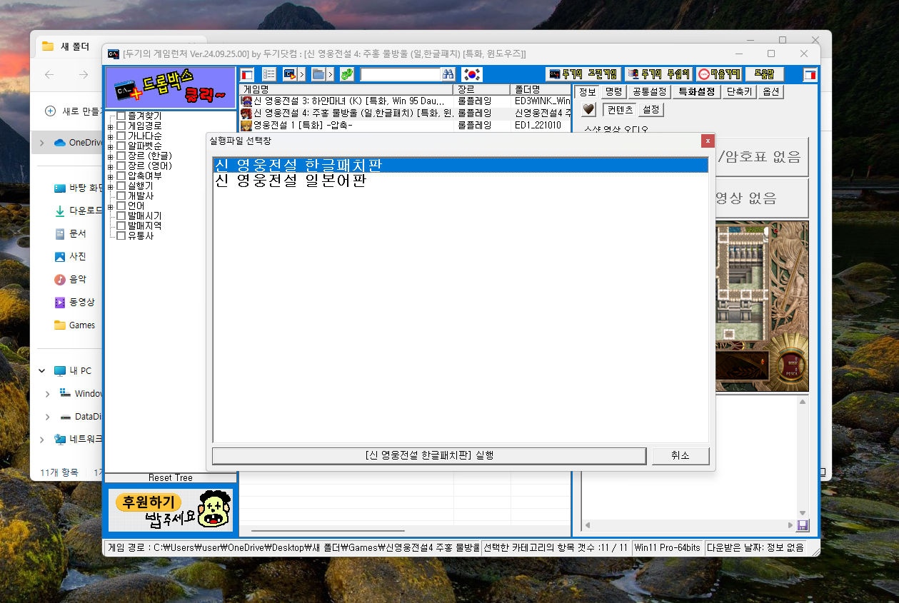Click the 두기의 고전게임 button
This screenshot has width=899, height=603.
tap(583, 74)
